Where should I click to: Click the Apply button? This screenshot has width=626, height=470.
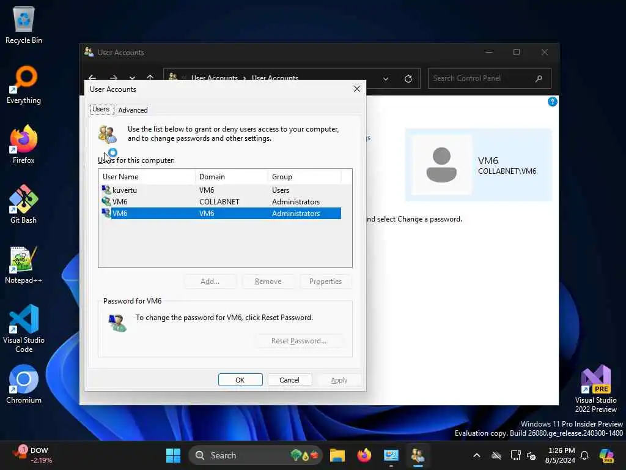pos(339,379)
